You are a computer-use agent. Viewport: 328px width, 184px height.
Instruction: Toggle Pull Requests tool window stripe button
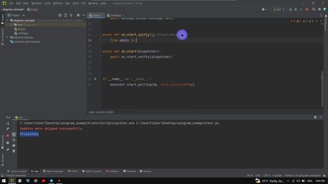tap(3, 37)
